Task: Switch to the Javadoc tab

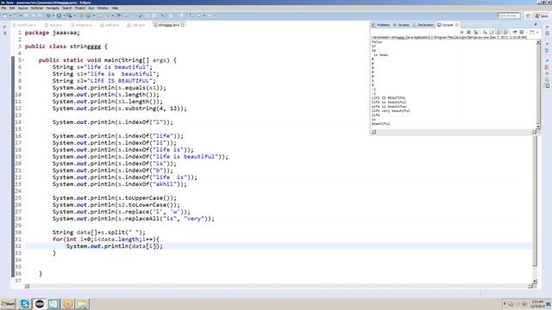Action: (401, 25)
